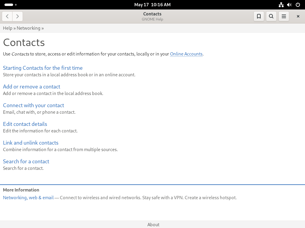This screenshot has width=305, height=228.
Task: Click the text 'Edit the information for each contact.'
Action: click(40, 131)
